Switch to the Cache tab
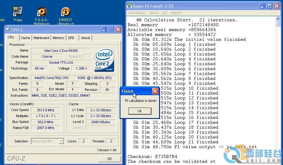Viewport: 283px width, 165px height. click(25, 38)
